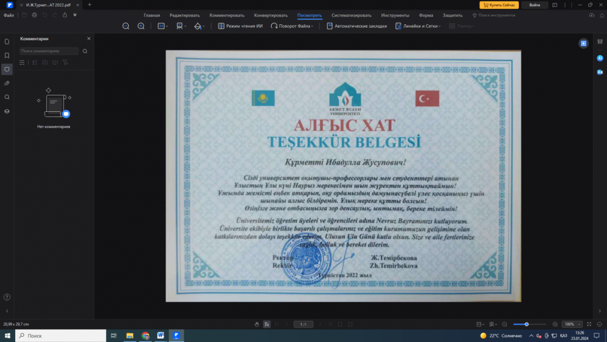Viewport: 607px width, 342px height.
Task: Switch to the Главная tab
Action: (152, 15)
